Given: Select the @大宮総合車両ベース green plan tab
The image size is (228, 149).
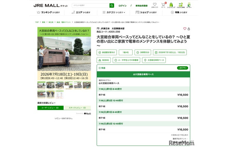Looking at the screenshot, I should [x=144, y=74].
